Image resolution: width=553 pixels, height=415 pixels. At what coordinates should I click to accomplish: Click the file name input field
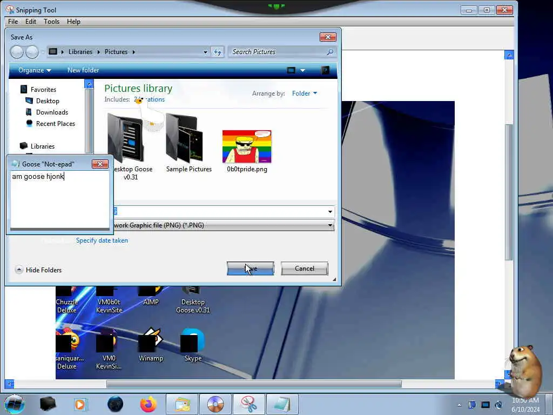[219, 211]
